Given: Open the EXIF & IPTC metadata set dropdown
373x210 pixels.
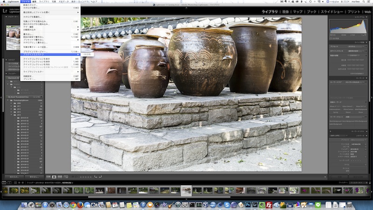Looking at the screenshot, I should pos(339,136).
